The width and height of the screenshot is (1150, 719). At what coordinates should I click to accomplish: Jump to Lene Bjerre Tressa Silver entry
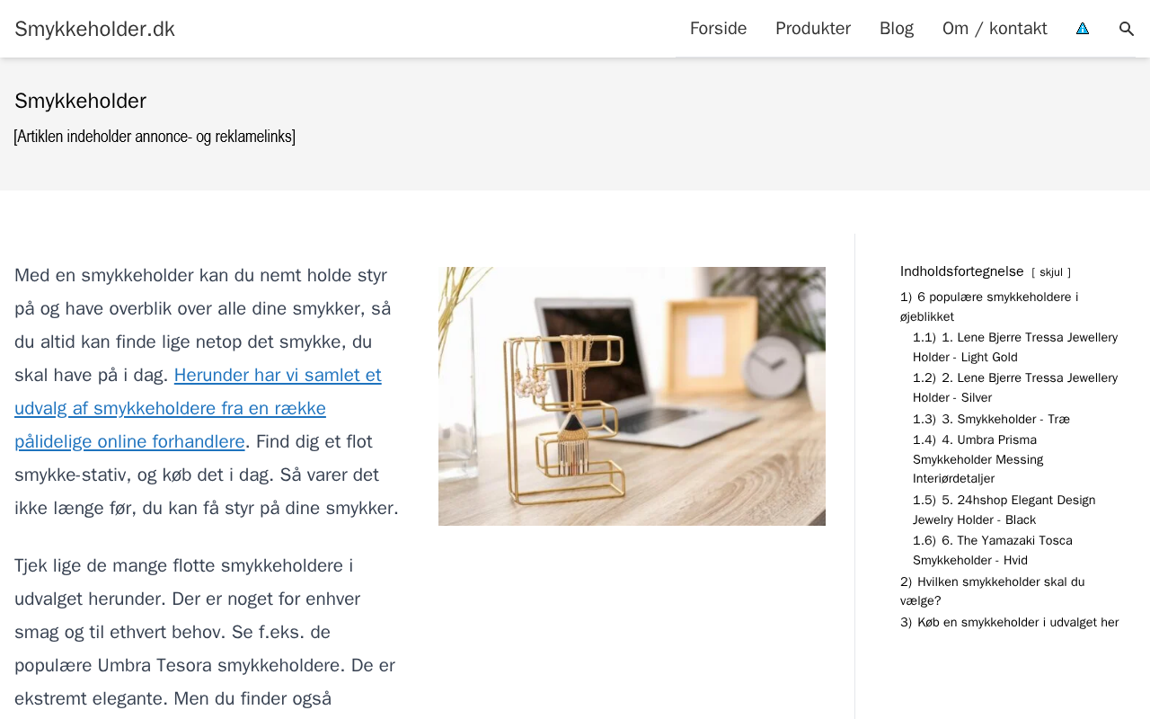1015,387
